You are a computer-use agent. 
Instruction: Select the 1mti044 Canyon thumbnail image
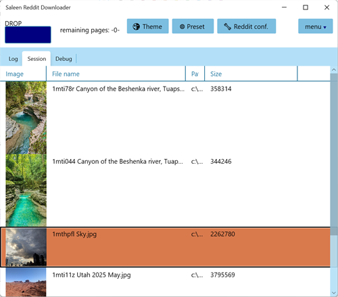point(26,190)
